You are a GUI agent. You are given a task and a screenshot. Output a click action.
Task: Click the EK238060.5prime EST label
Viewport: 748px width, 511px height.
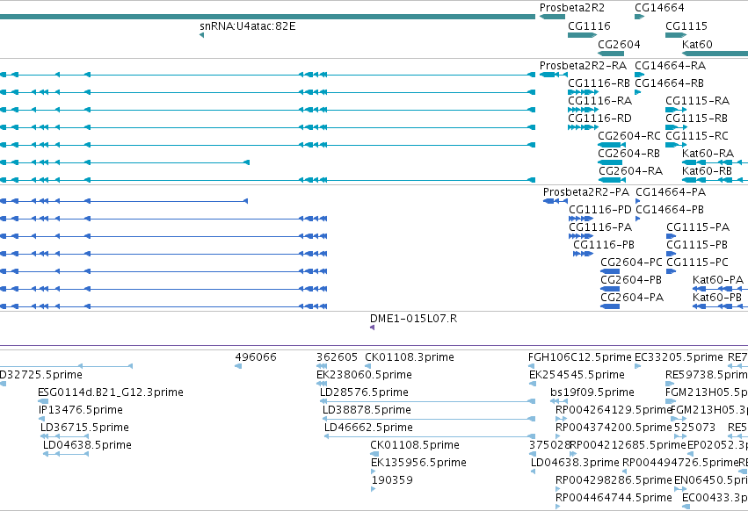click(364, 375)
